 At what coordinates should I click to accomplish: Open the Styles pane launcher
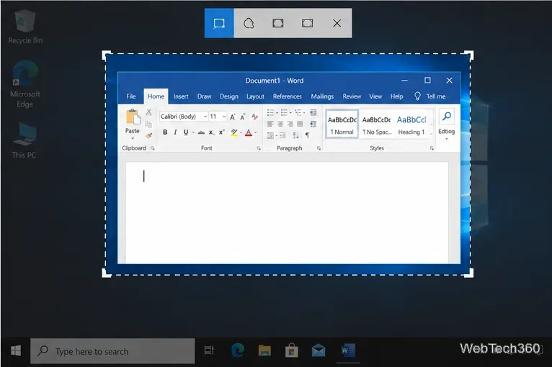[432, 148]
